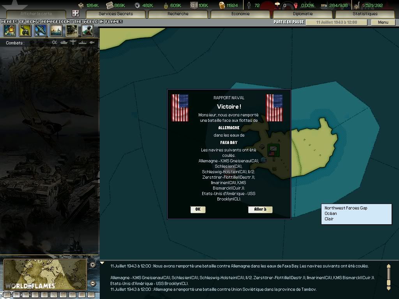Click the red fist dissent icon
This screenshot has width=399, height=299.
[x=295, y=5]
